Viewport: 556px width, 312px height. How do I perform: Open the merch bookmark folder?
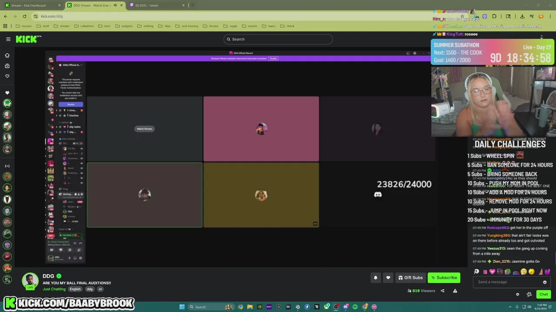(250, 26)
